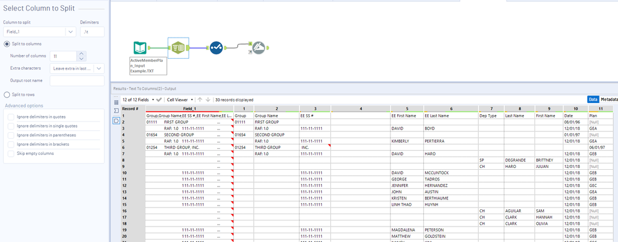Select the 06/01/97 cell in column 11
Screen dimensions: 618x242
pyautogui.click(x=601, y=148)
